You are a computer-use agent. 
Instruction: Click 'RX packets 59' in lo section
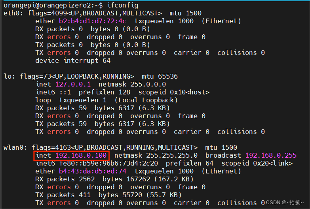pos(61,108)
